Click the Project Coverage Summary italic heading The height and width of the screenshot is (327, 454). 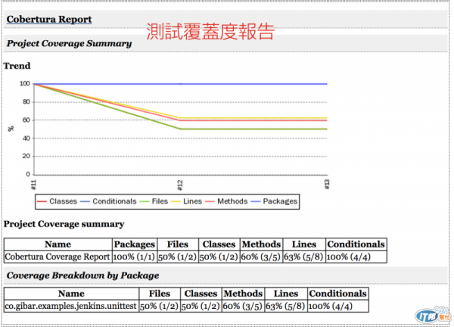tap(69, 43)
